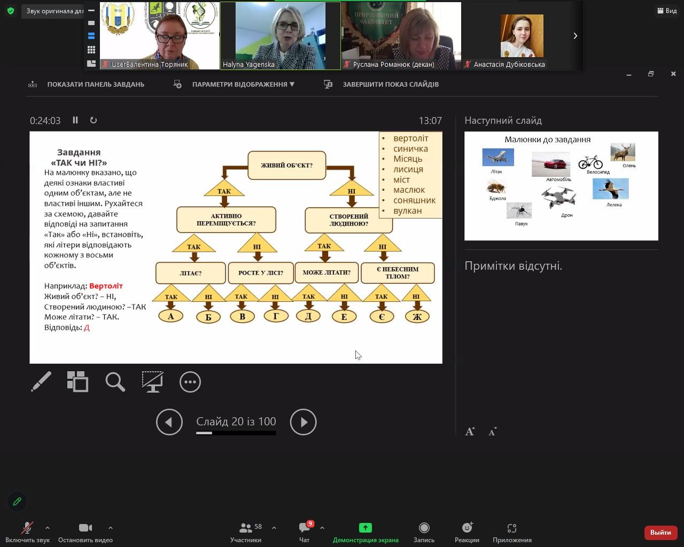Expand the Параметри відображення dropdown

243,84
